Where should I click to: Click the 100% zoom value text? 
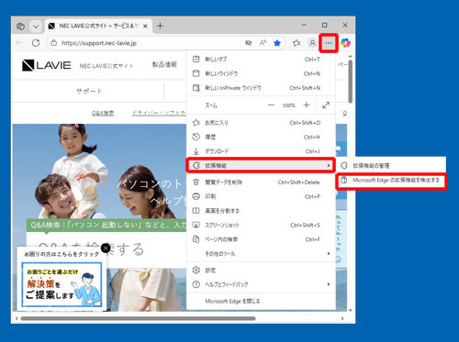pos(288,105)
